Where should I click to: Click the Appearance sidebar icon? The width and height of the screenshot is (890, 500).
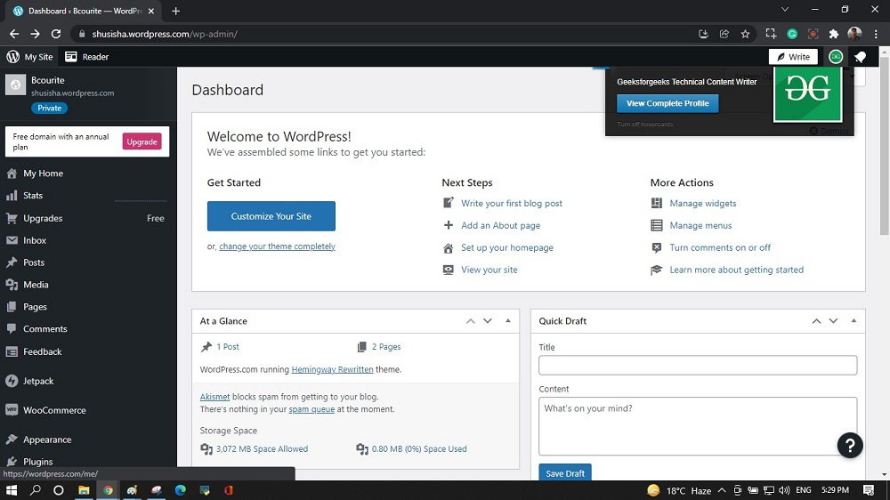click(x=12, y=440)
